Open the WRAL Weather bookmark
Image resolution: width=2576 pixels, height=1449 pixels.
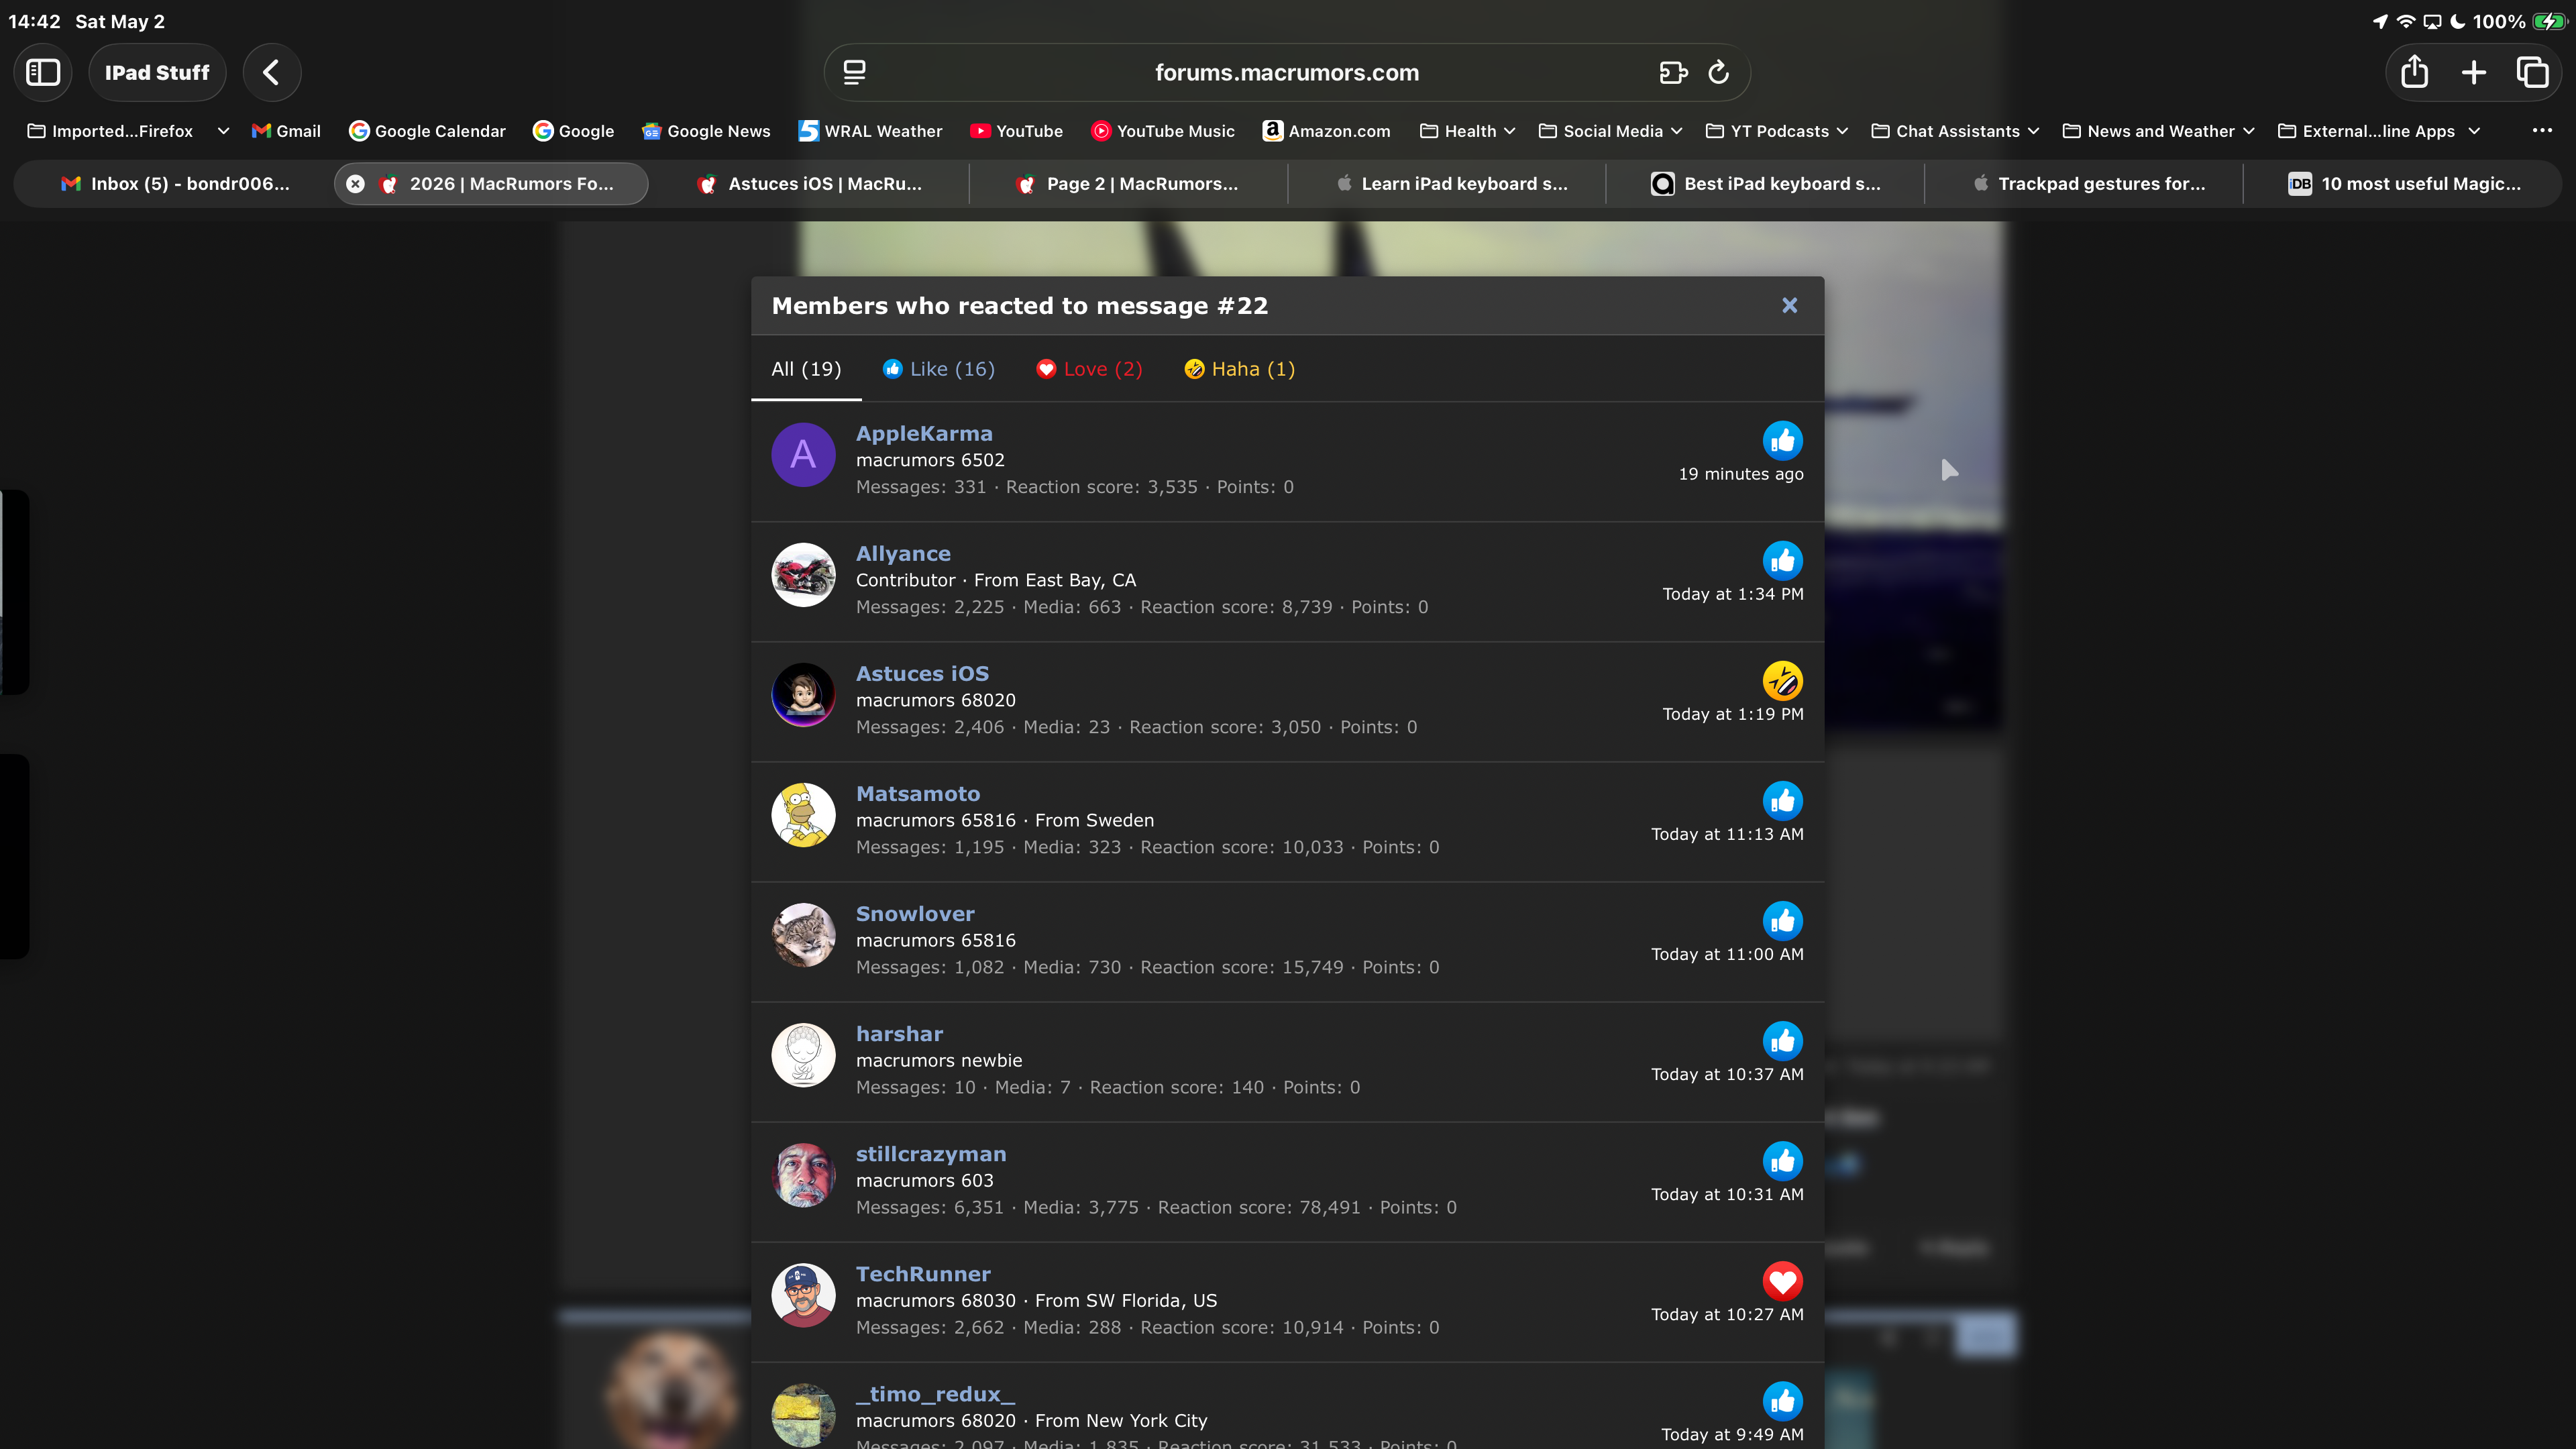pyautogui.click(x=870, y=131)
